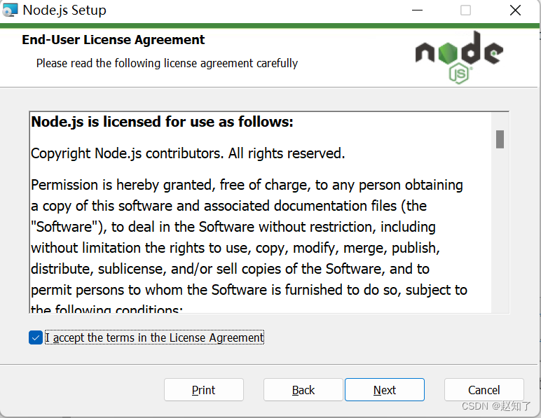Click the 'Node.js Setup' title bar text
Image resolution: width=541 pixels, height=418 pixels.
(x=64, y=11)
